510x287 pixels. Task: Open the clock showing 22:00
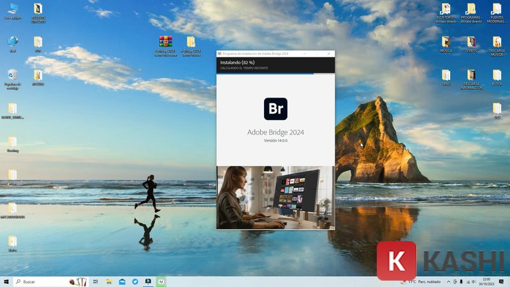coord(486,281)
